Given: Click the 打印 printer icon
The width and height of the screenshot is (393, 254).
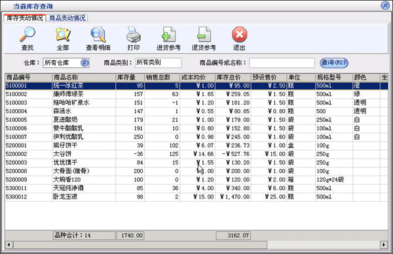Looking at the screenshot, I should point(134,35).
